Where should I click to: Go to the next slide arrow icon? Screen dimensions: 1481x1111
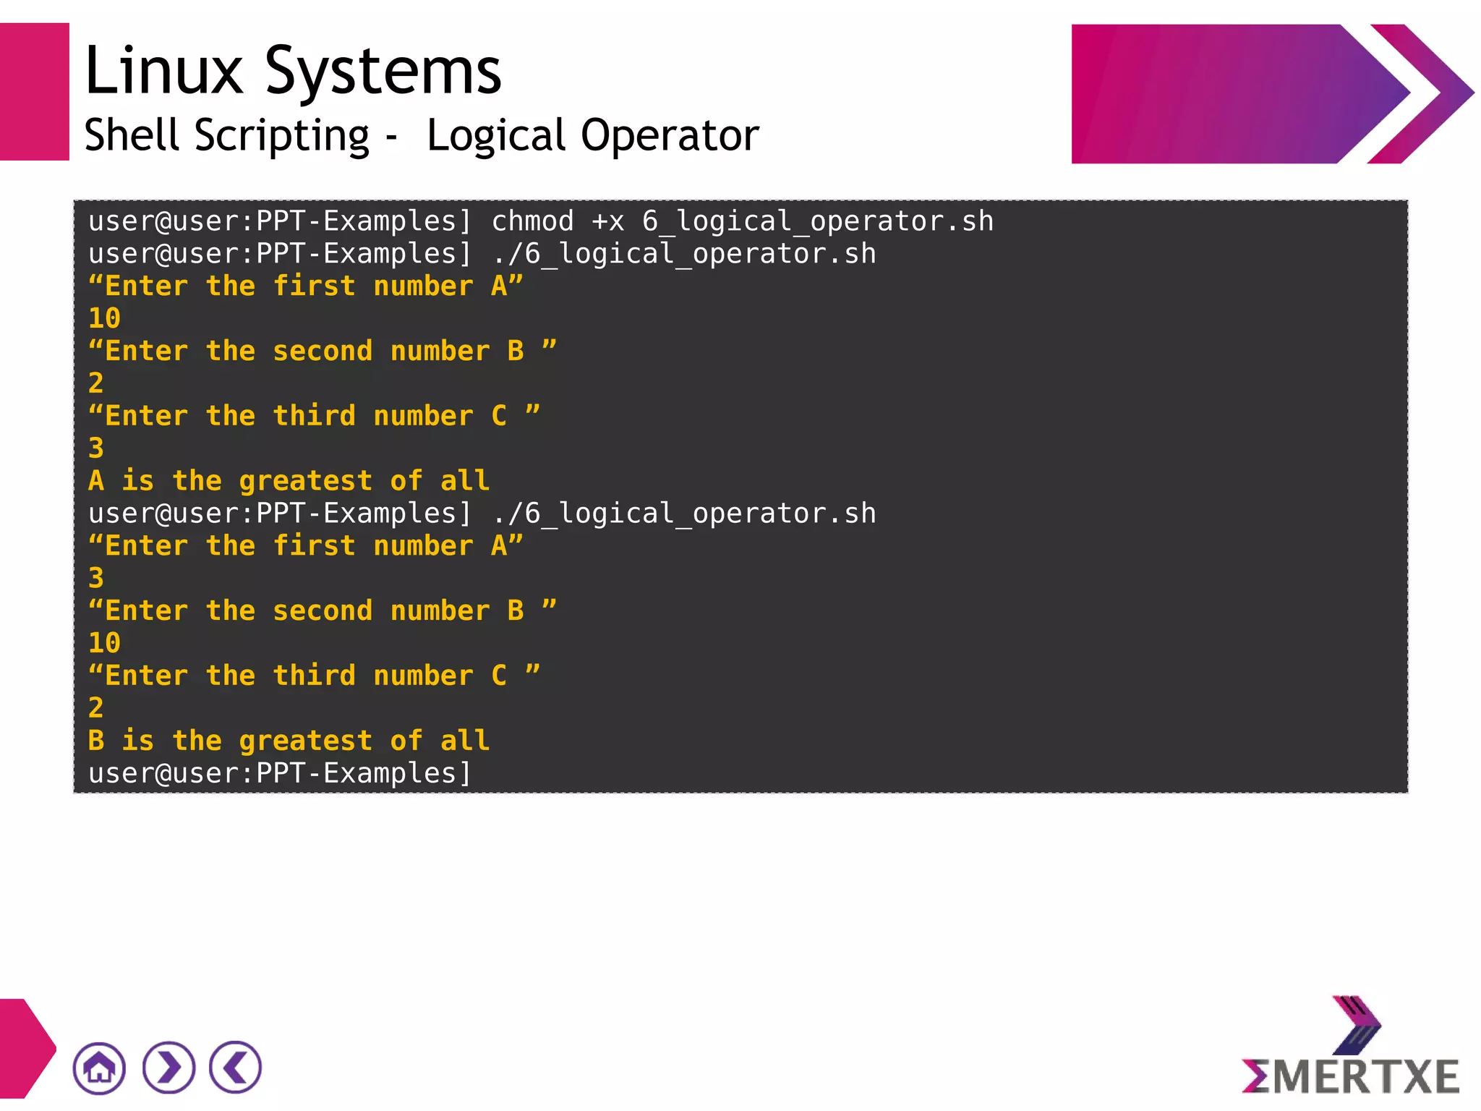click(x=168, y=1068)
